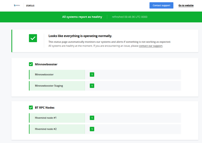Click the Contact support button

pyautogui.click(x=161, y=5)
